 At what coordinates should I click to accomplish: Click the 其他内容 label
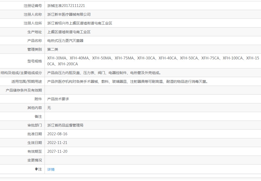click(x=35, y=108)
